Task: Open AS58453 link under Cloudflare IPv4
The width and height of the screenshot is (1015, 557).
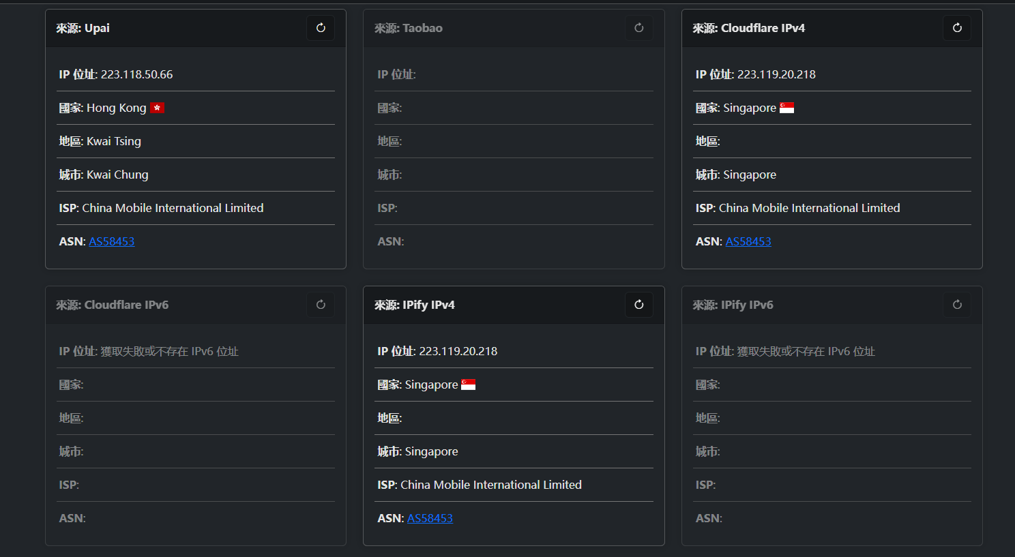Action: (x=748, y=241)
